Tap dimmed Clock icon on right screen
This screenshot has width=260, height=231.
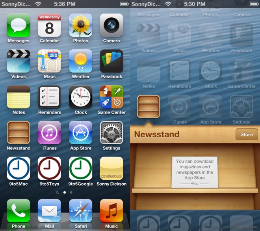pos(211,71)
